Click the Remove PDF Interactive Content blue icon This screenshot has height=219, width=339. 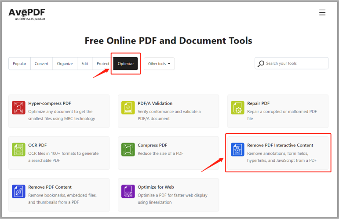(237, 150)
